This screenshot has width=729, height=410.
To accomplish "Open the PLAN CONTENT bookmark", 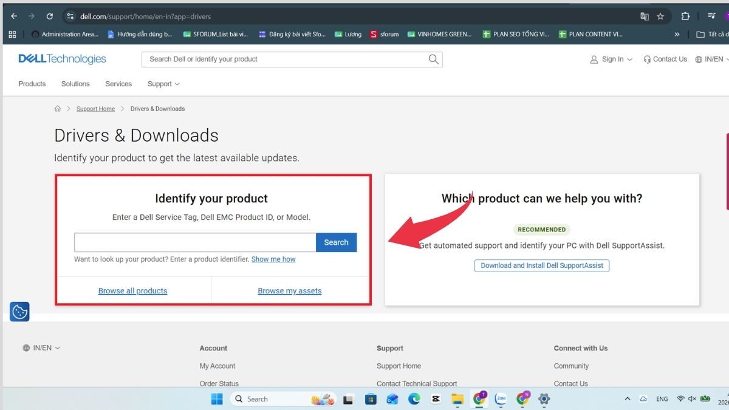I will coord(590,35).
